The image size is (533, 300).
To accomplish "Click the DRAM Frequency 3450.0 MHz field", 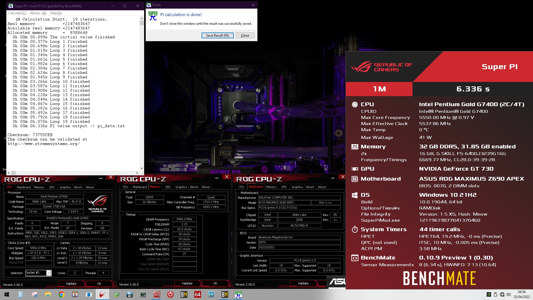I will coord(184,219).
